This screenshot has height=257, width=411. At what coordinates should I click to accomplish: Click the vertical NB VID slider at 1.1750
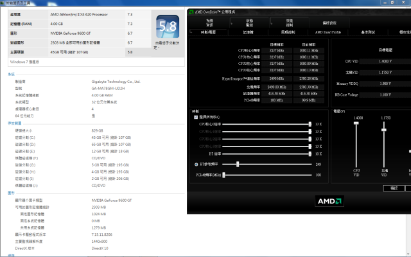(x=384, y=145)
